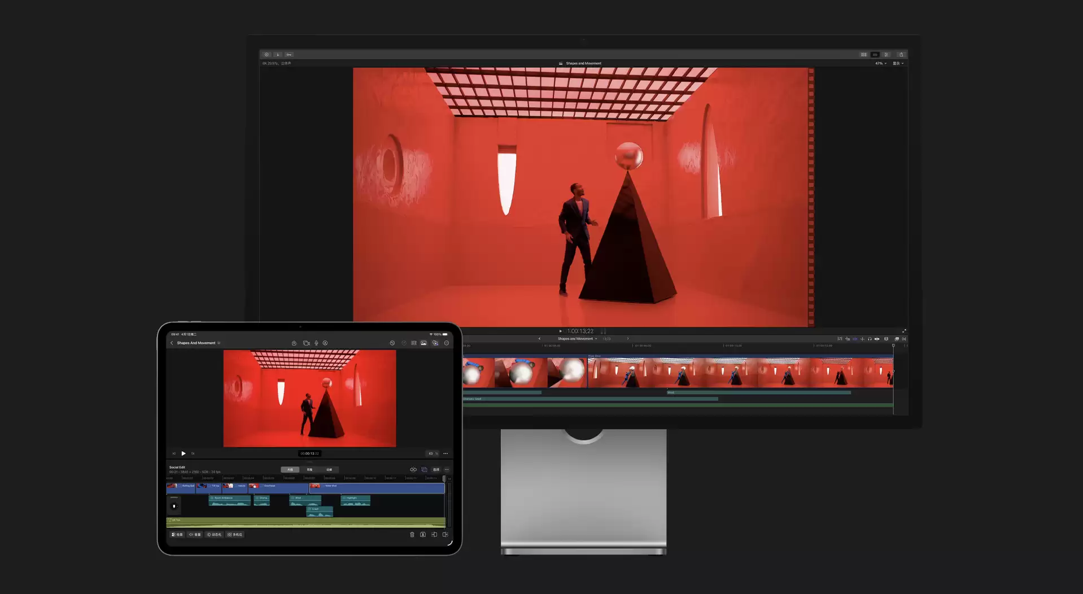Tap the microphone voiceover icon on iPad
The height and width of the screenshot is (594, 1083).
coord(316,343)
